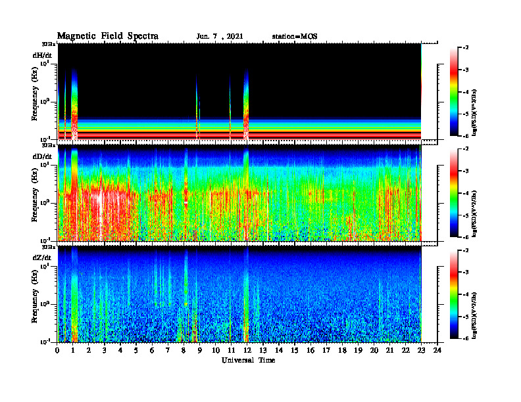Click the "-3" value on dZ/dt color scale
521x402 pixels.
click(x=466, y=273)
